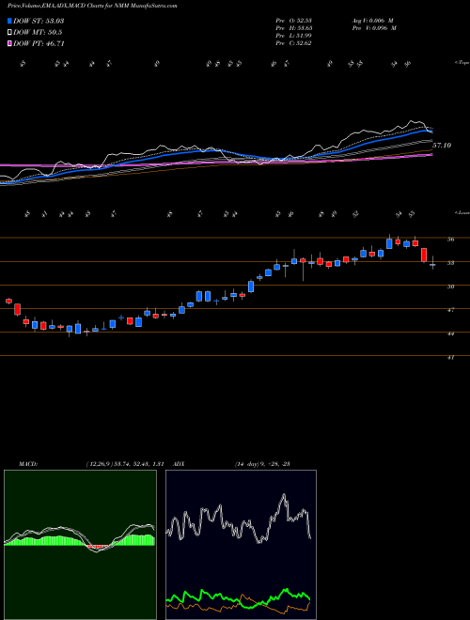Open the ADX indicator thumbnail chart
Viewport: 470px width, 620px height.
point(241,545)
